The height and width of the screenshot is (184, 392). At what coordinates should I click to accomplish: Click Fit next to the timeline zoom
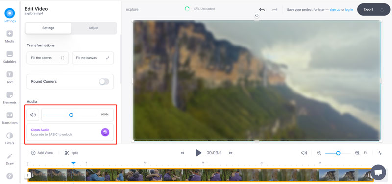click(366, 153)
